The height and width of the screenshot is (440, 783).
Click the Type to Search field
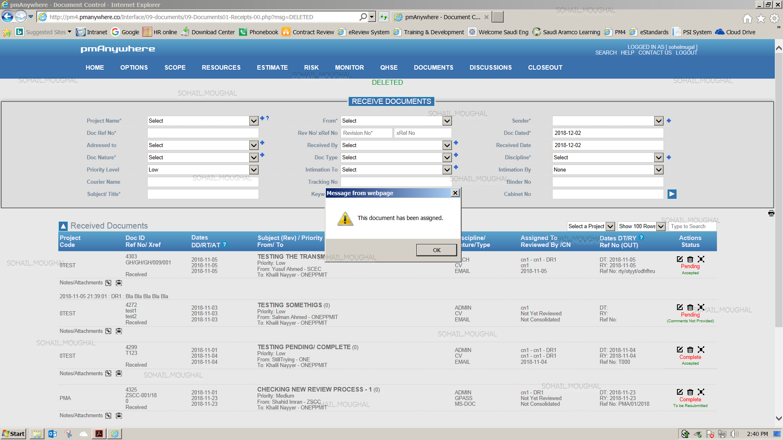click(692, 227)
